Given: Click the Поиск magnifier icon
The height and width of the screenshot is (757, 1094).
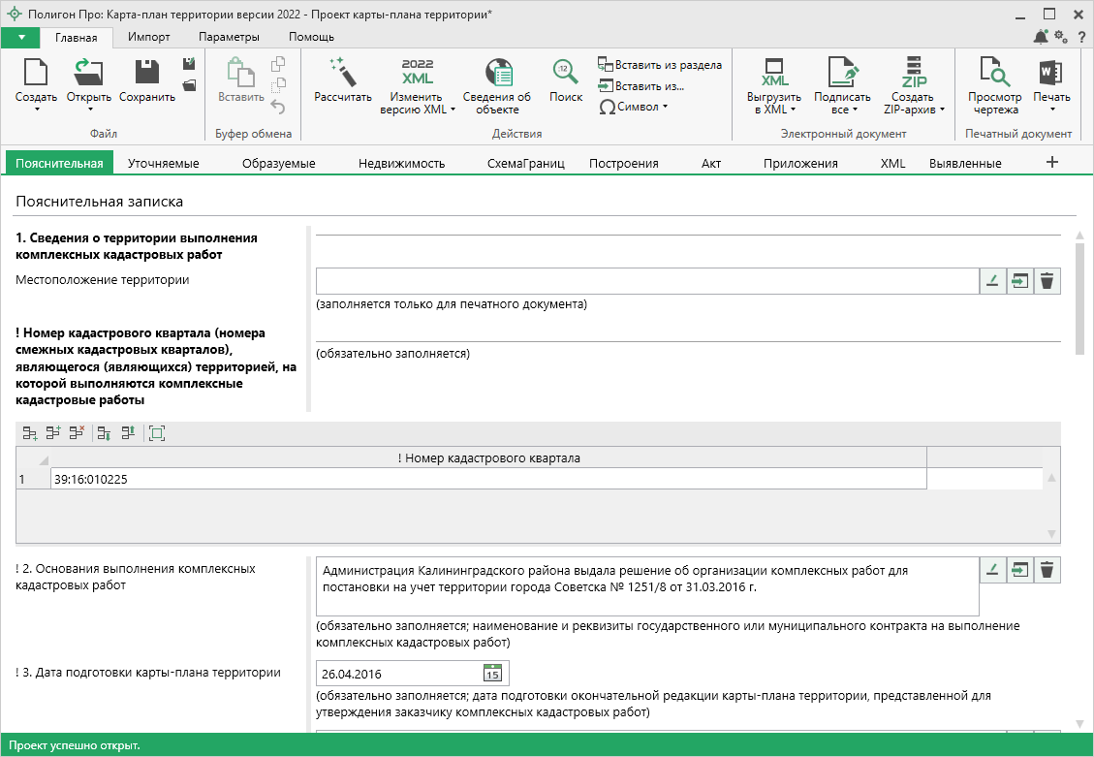Looking at the screenshot, I should (565, 74).
